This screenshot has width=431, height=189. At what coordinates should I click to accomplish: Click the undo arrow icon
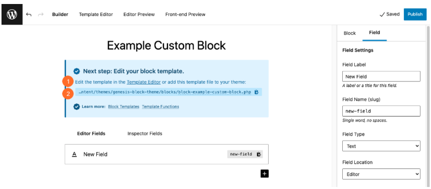click(29, 14)
